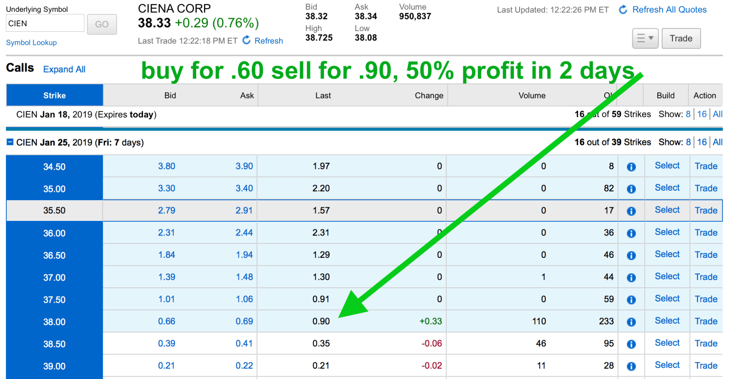The width and height of the screenshot is (731, 379).
Task: Click the Change column header
Action: point(429,95)
